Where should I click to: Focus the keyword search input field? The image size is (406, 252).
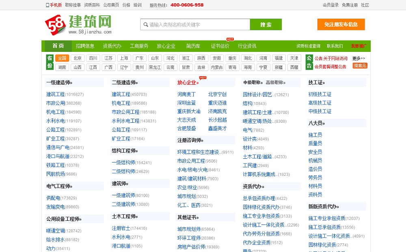coord(195,25)
